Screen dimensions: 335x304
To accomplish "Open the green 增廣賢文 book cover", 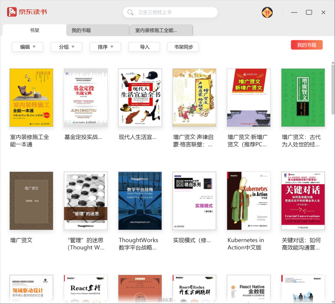I will point(303,98).
